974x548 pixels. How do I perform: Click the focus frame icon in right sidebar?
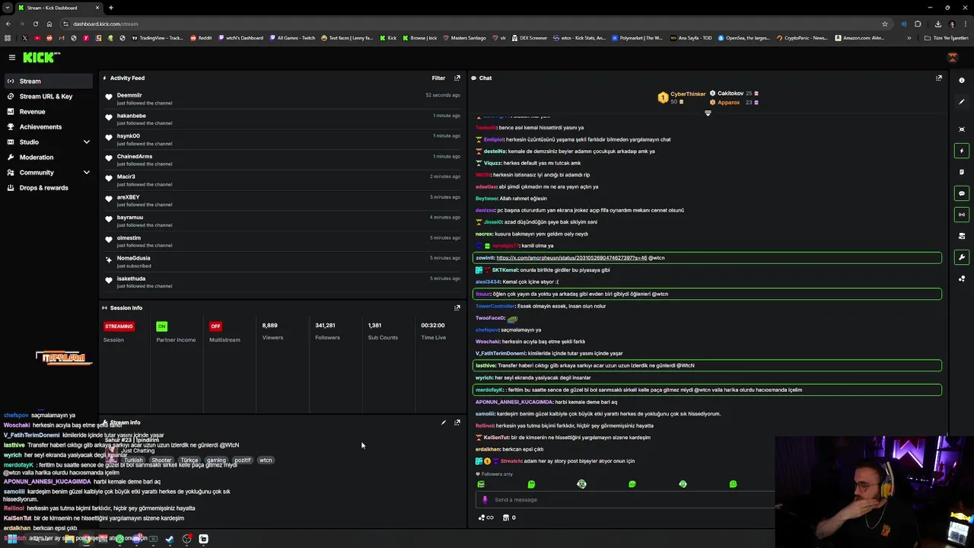962,129
